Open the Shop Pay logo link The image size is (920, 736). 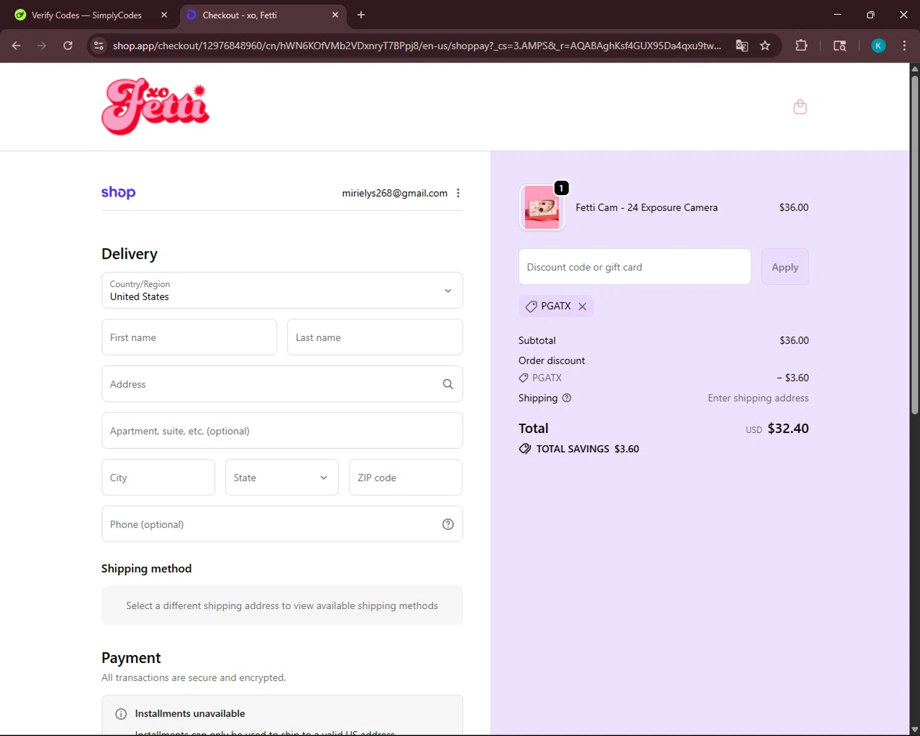point(118,193)
